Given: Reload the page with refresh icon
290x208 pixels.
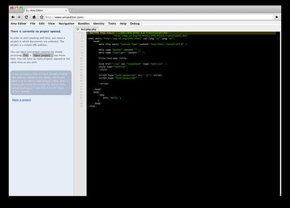Looking at the screenshot, I should pyautogui.click(x=26, y=17).
